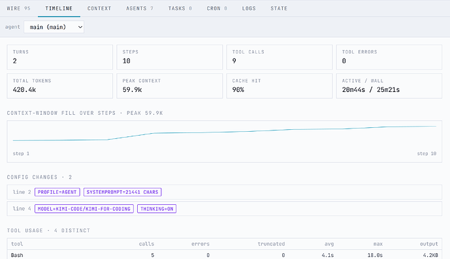The width and height of the screenshot is (450, 259).
Task: Click the SYSTEMPROMPT=21441 CHARS tag
Action: [x=123, y=192]
